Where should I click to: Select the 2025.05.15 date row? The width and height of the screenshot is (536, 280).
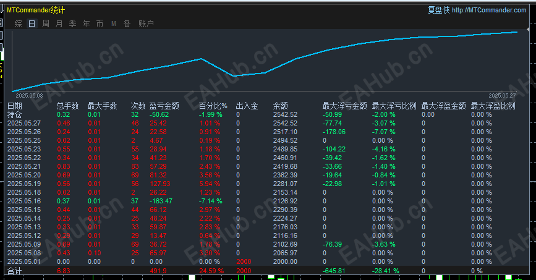(x=24, y=210)
